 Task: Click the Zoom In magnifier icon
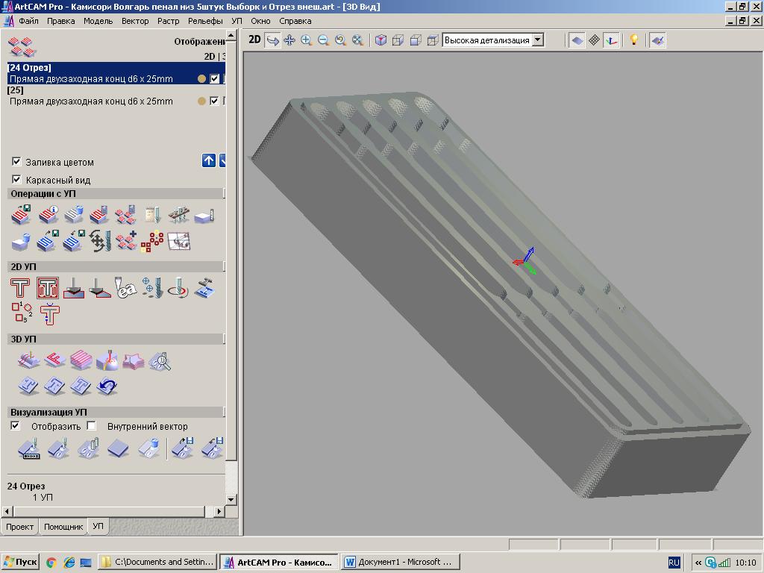click(x=306, y=40)
